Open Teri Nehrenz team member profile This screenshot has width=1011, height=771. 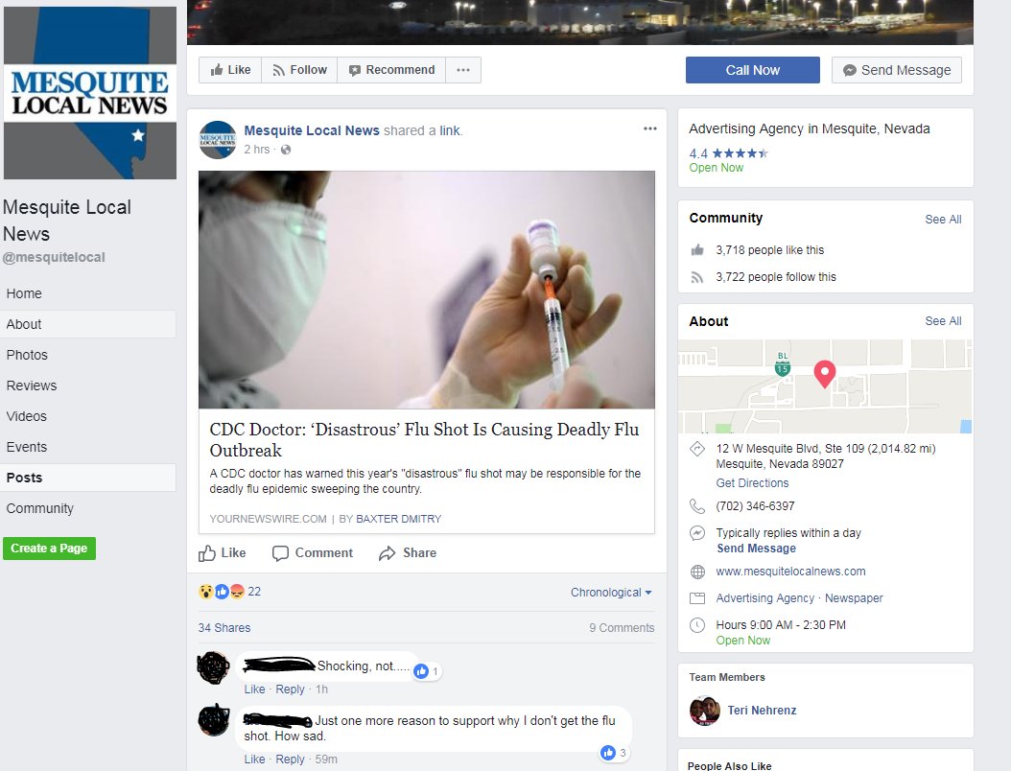(762, 711)
